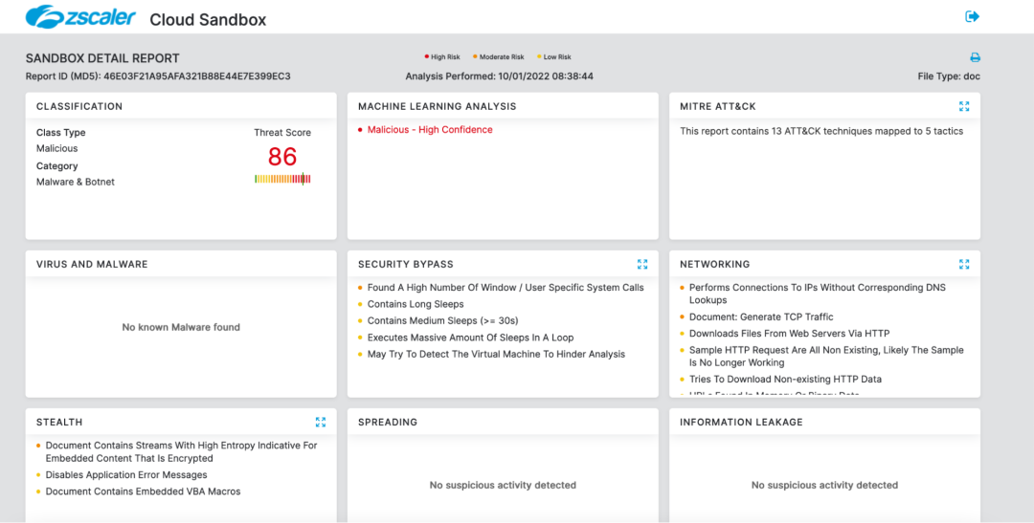Click the Low Risk legend indicator
Viewport: 1034px width, 523px height.
click(554, 57)
